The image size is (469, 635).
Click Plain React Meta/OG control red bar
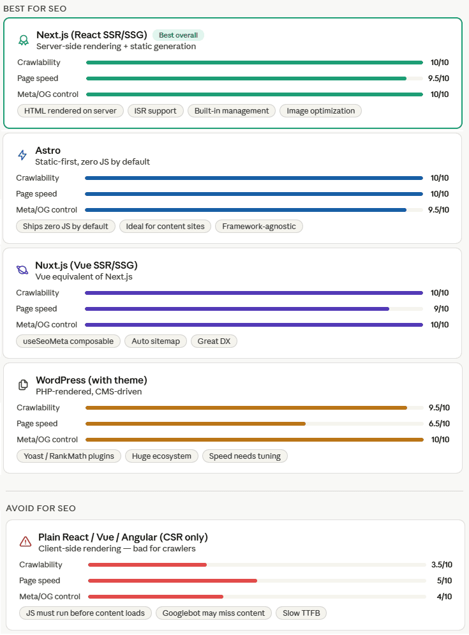pos(156,597)
